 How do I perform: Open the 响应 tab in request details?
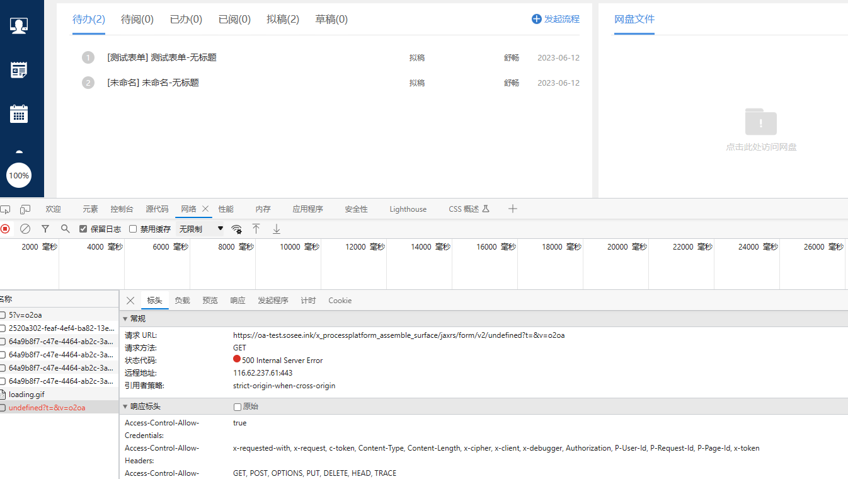[238, 301]
